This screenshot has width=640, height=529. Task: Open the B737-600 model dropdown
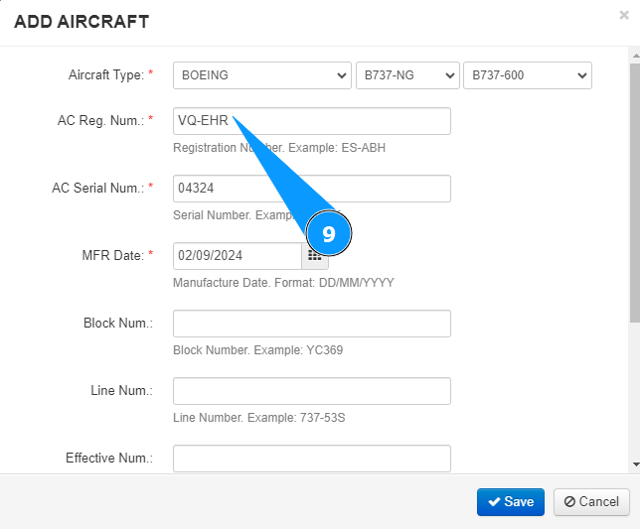tap(528, 75)
